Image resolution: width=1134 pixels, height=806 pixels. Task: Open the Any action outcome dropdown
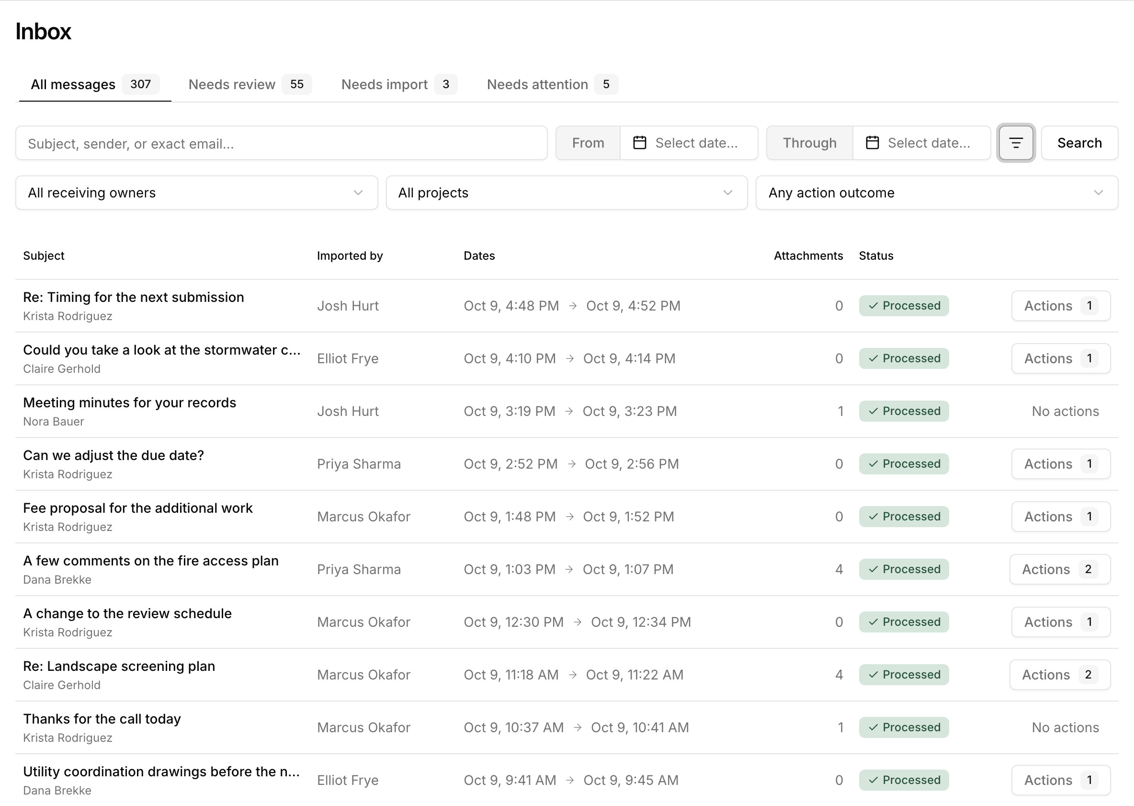click(x=937, y=193)
